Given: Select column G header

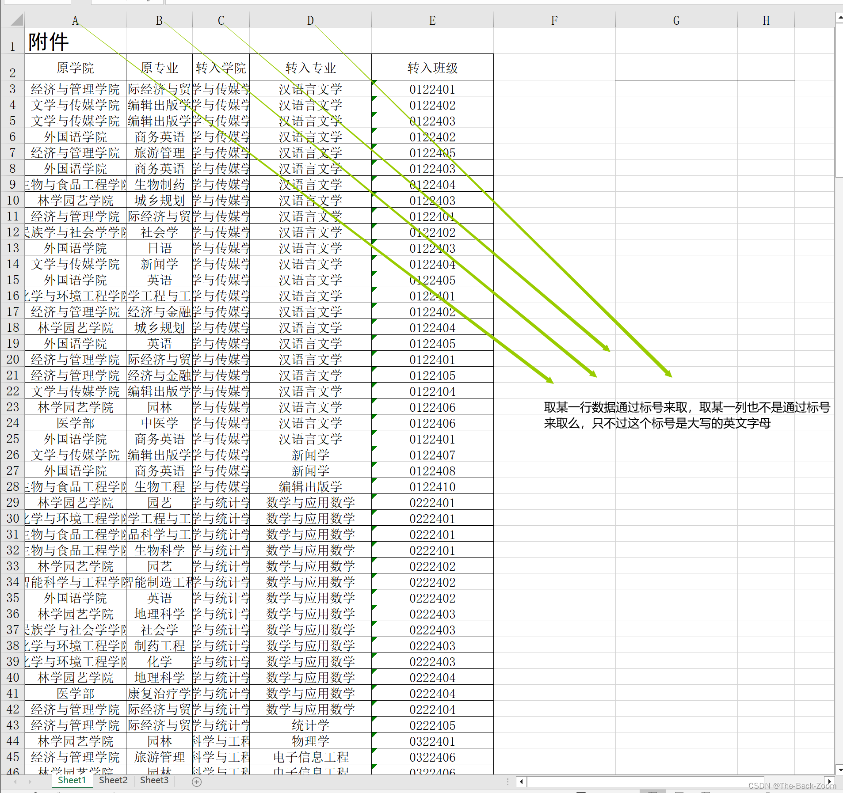Looking at the screenshot, I should (x=676, y=20).
